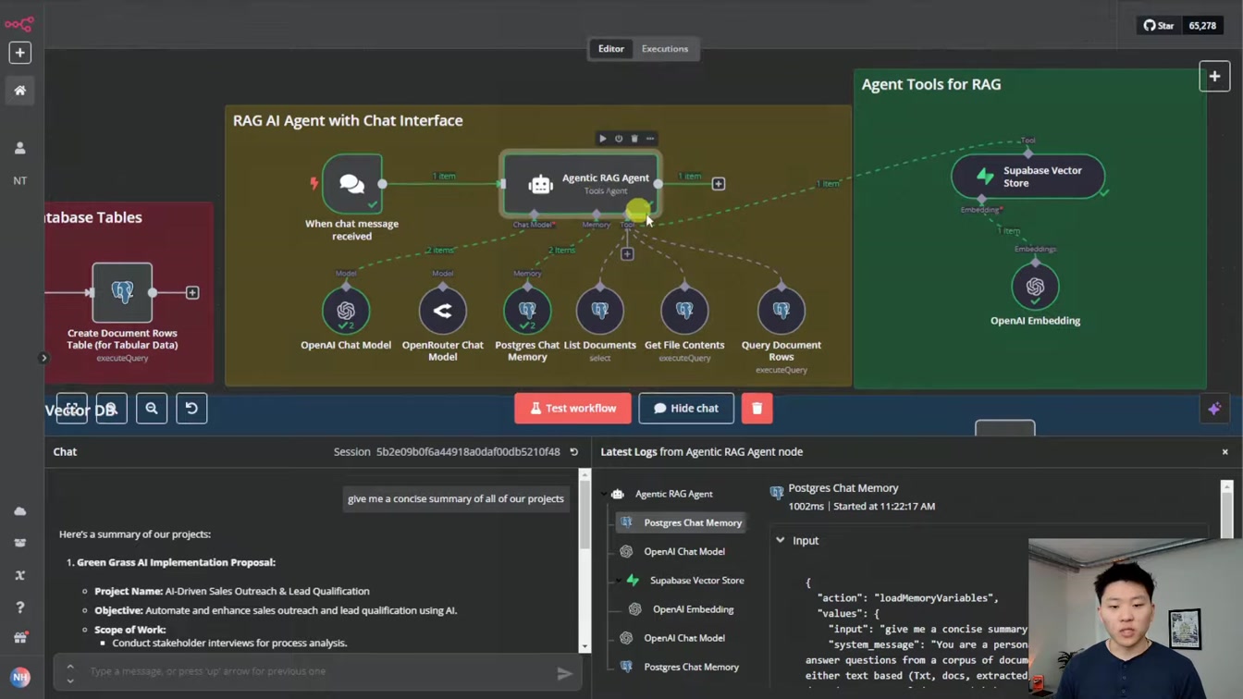Select the OpenAI Embedding node on canvas

pos(1035,287)
